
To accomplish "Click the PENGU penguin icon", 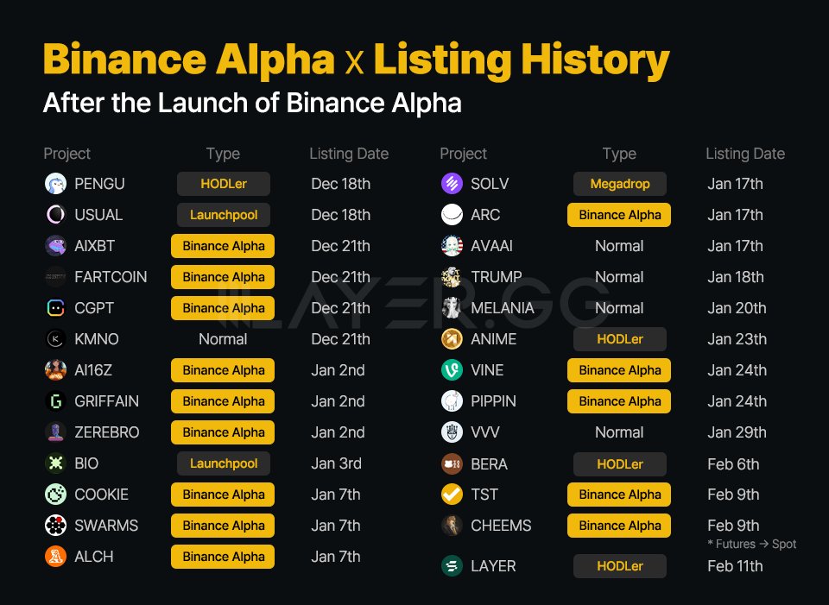I will 55,184.
